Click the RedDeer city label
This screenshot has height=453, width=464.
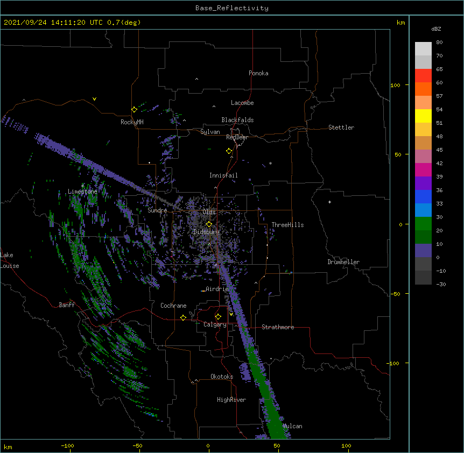click(x=237, y=137)
